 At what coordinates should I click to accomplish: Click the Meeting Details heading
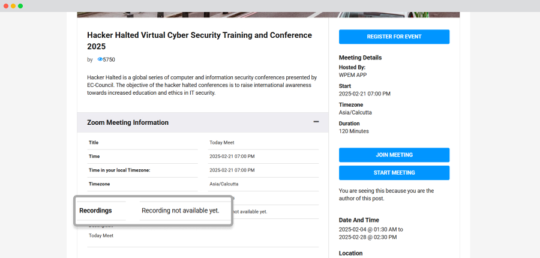tap(360, 58)
